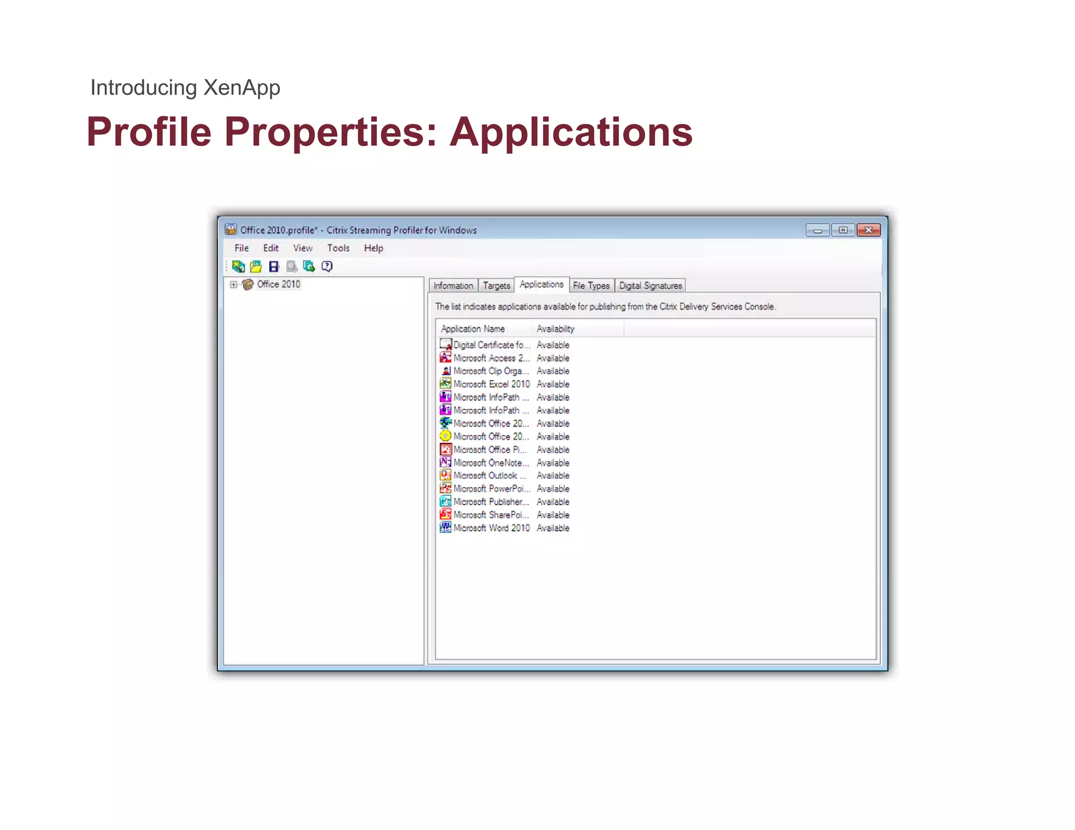Click the Office 2010 package box icon
Image resolution: width=1075 pixels, height=830 pixels.
[x=248, y=284]
